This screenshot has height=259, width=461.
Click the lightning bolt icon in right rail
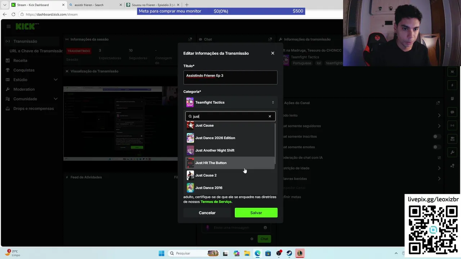(x=452, y=85)
